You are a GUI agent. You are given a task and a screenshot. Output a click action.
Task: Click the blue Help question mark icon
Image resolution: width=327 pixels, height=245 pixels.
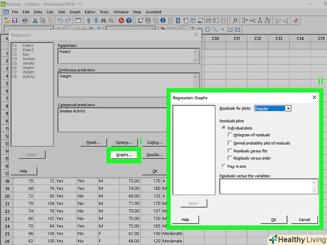tap(129, 21)
